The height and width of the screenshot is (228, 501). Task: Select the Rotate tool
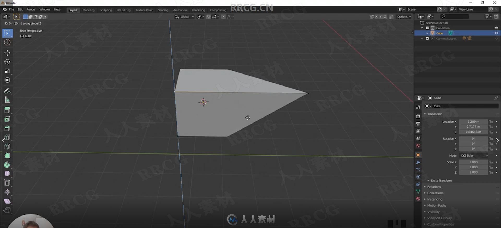(x=7, y=62)
